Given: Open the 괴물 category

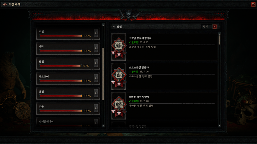Looking at the screenshot, I should click(x=68, y=108).
